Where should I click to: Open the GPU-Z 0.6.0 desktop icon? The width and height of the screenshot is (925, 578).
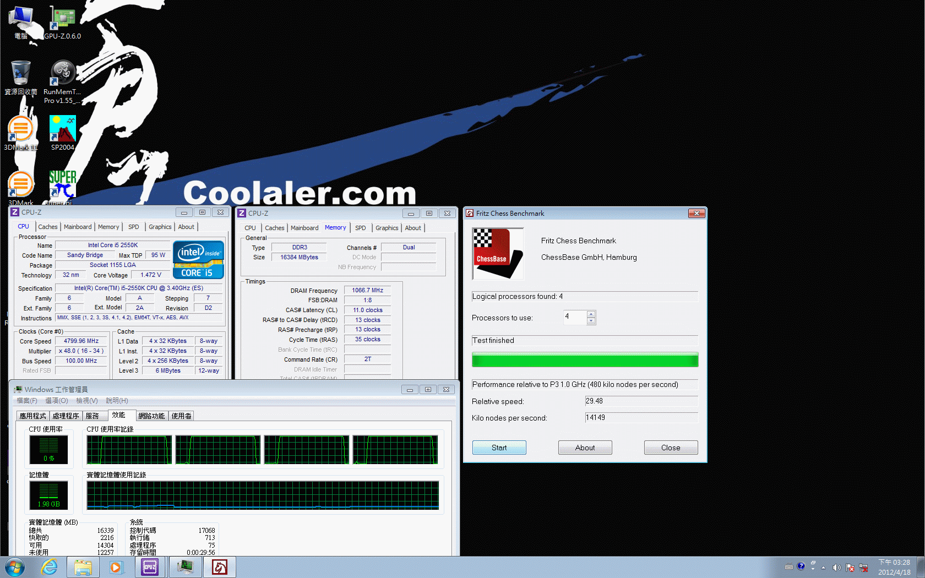[63, 22]
